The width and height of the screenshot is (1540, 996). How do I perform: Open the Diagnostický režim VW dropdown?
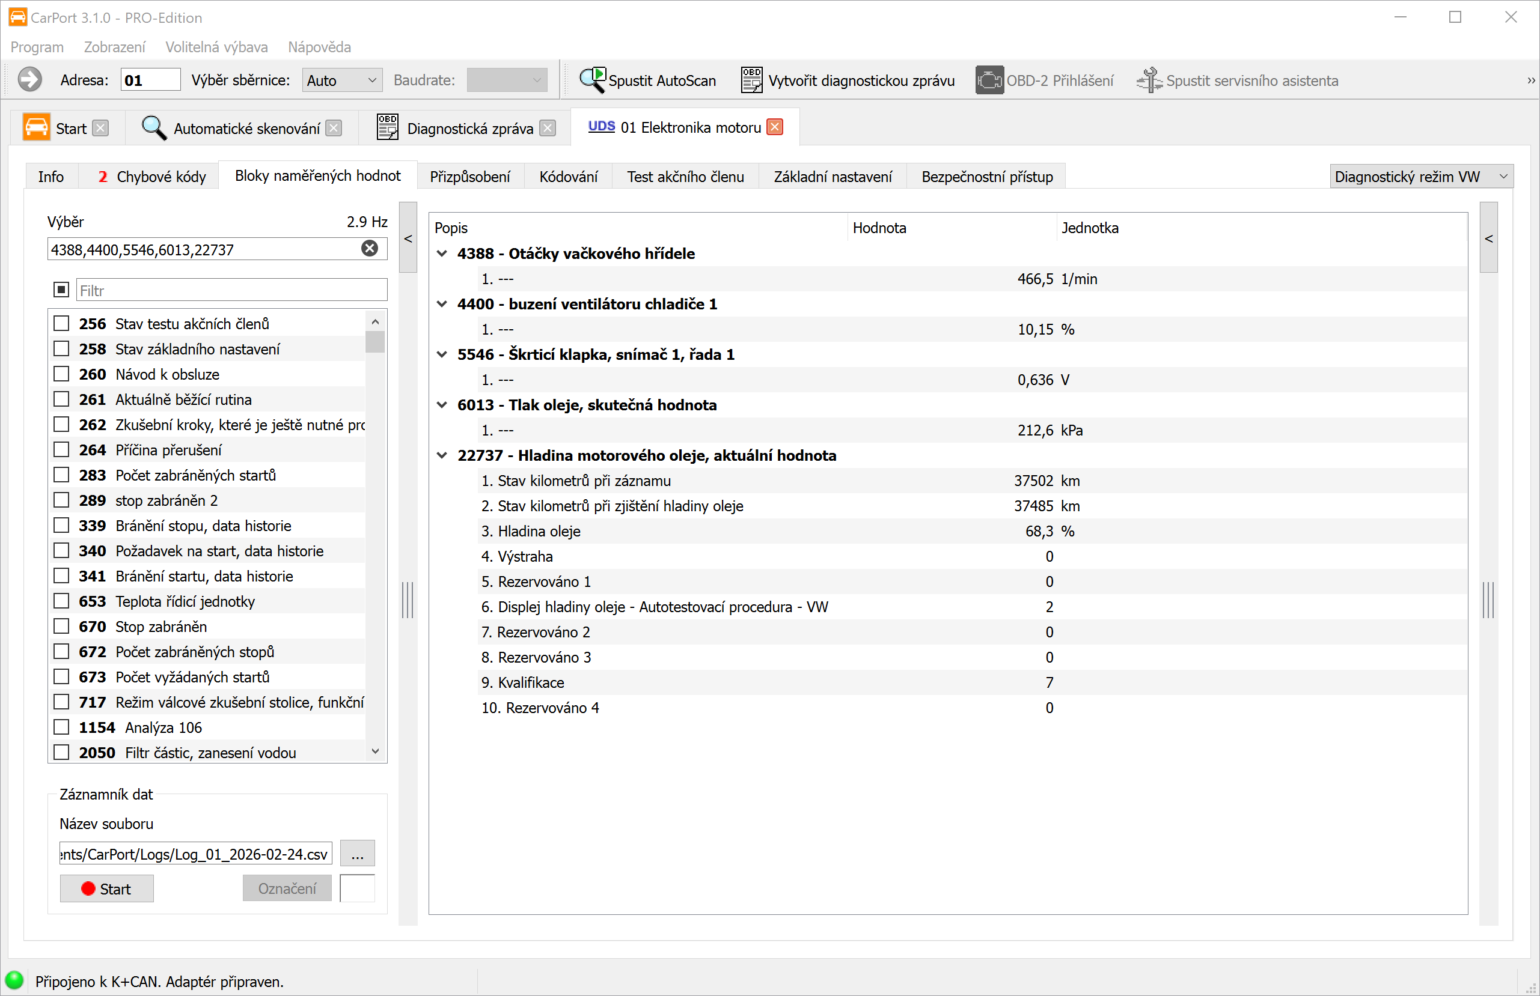tap(1421, 177)
